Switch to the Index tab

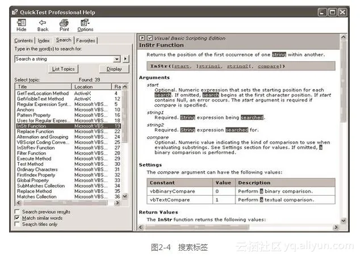(44, 41)
